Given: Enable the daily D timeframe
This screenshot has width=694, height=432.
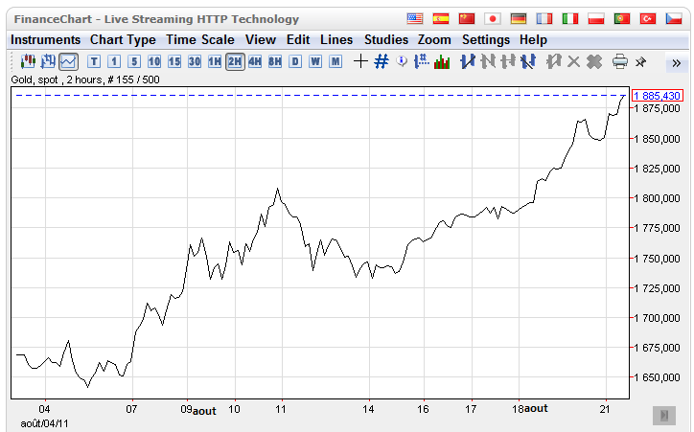Looking at the screenshot, I should (x=295, y=61).
